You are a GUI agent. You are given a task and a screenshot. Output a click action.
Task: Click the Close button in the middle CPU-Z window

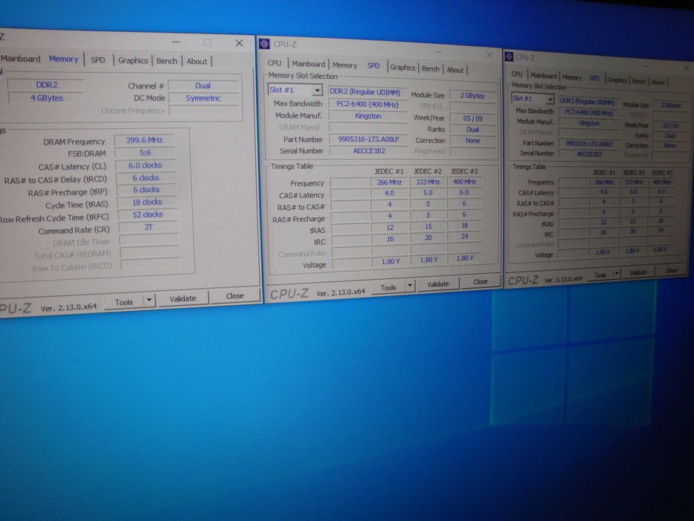coord(481,281)
